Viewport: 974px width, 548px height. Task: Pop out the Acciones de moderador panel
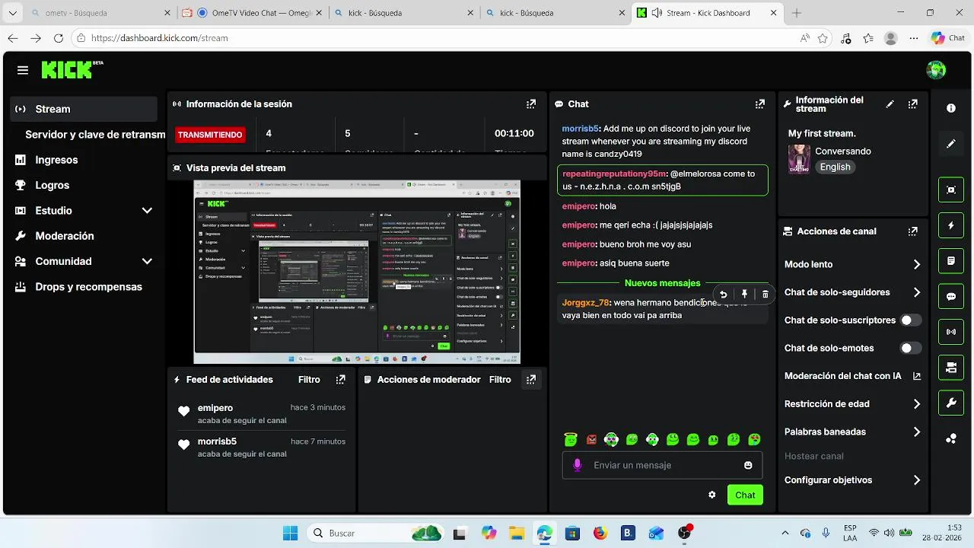531,380
